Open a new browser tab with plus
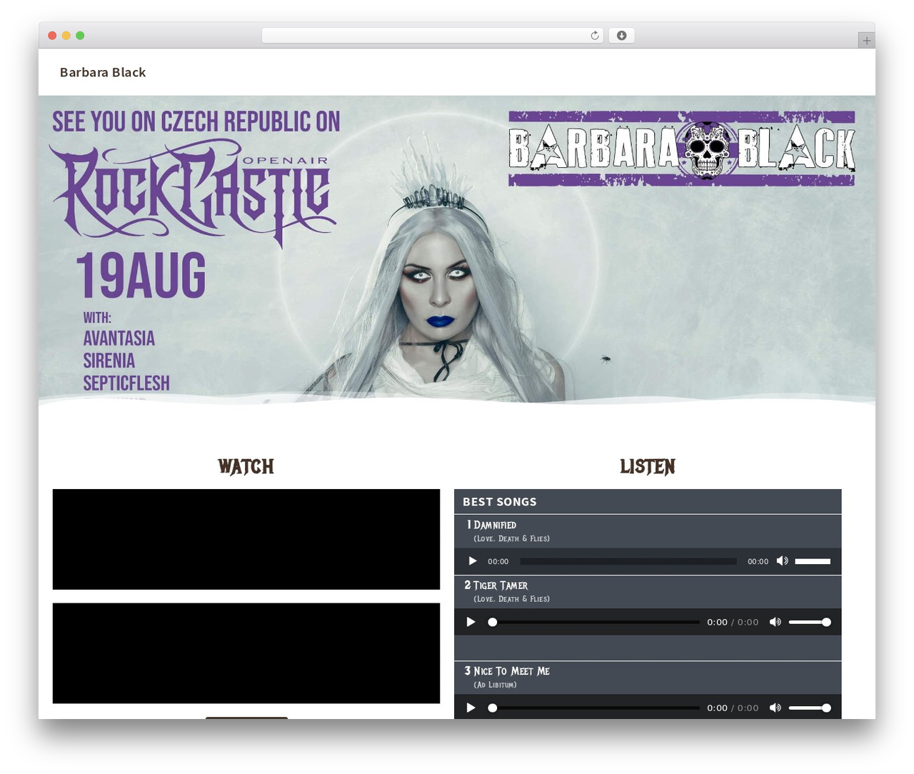 (x=866, y=41)
